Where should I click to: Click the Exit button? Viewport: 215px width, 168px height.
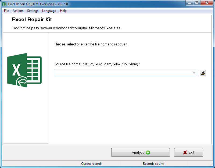pos(189,152)
